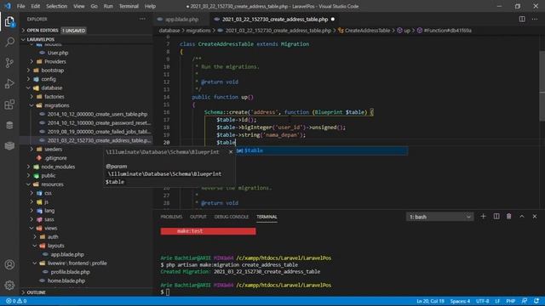
Task: Click Ln 20, Col 19 cursor position
Action: click(x=430, y=301)
